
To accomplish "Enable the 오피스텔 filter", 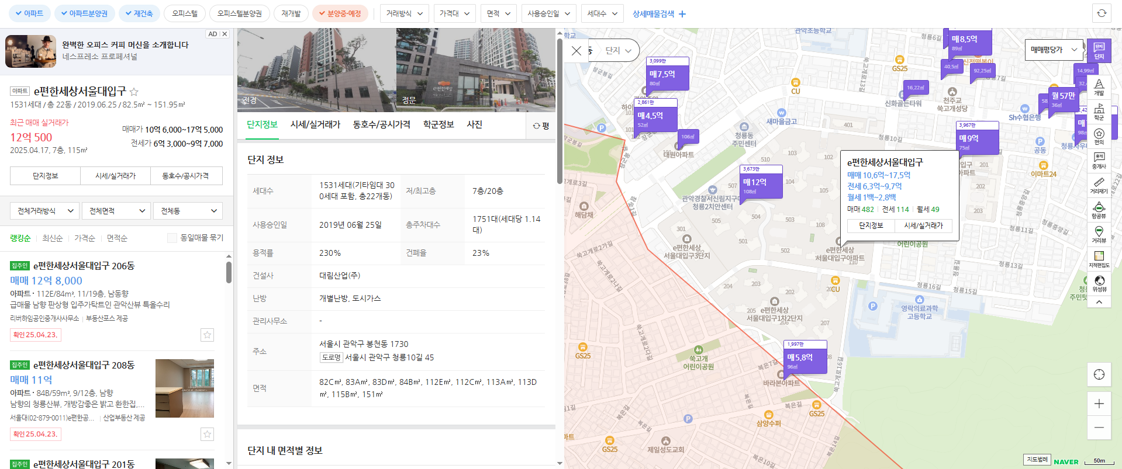I will coord(185,13).
